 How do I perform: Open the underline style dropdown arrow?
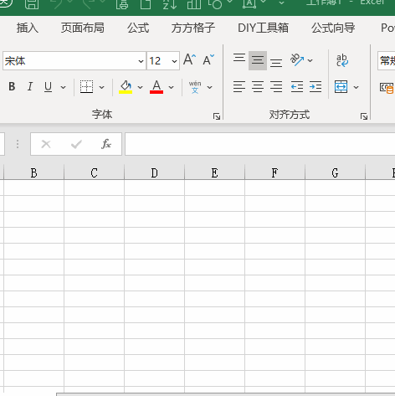[x=64, y=87]
